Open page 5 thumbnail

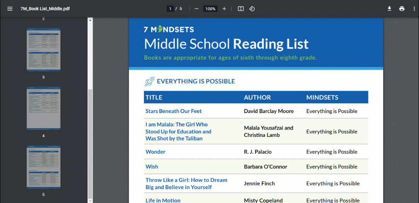pos(44,167)
